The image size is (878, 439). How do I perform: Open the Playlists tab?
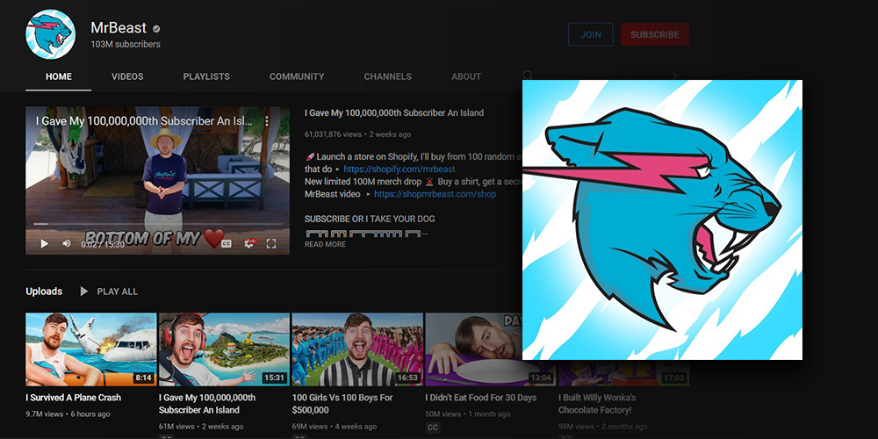[x=206, y=76]
